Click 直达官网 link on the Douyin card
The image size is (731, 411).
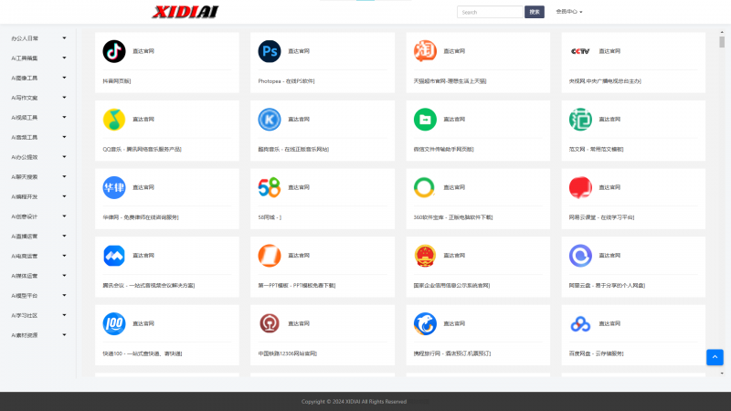[143, 51]
